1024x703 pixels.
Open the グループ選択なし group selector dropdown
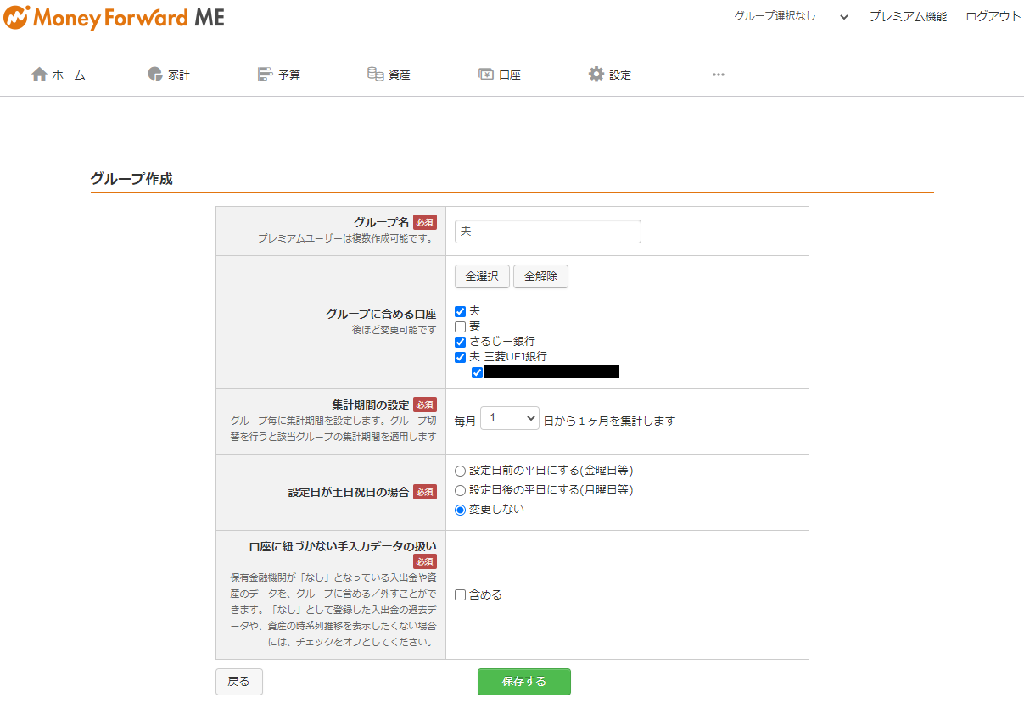(775, 15)
